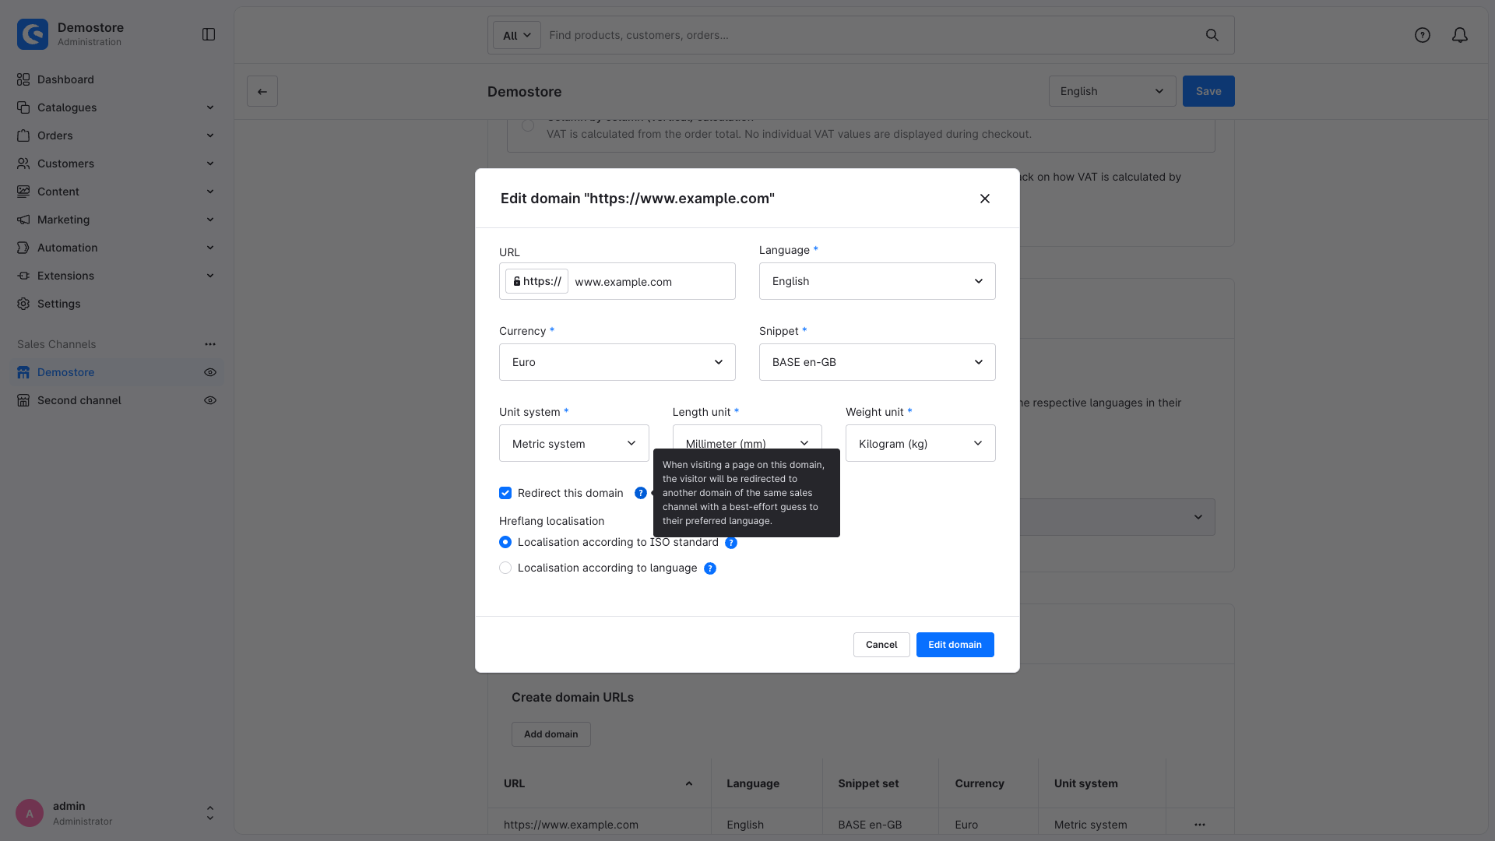Open the Snippet dropdown showing BASE en-GB
The width and height of the screenshot is (1495, 841).
pyautogui.click(x=878, y=362)
